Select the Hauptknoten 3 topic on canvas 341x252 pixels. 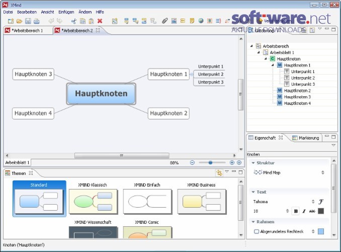(x=33, y=74)
